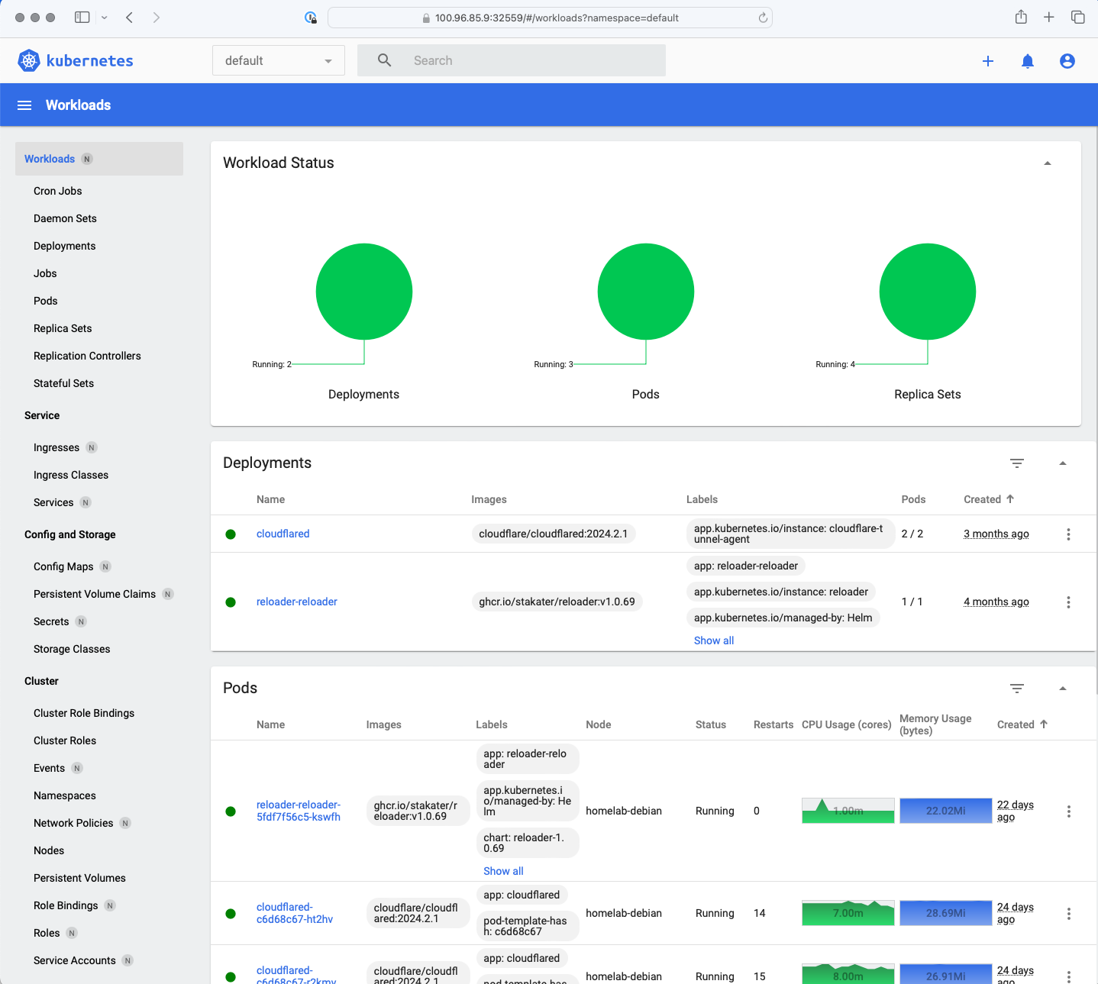
Task: Click the '22 days ago' pod timestamp
Action: pyautogui.click(x=1016, y=811)
